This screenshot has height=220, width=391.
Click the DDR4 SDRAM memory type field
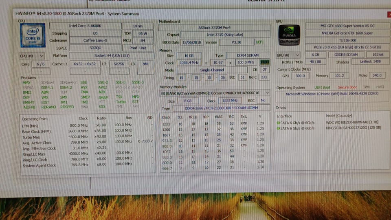[x=248, y=55]
